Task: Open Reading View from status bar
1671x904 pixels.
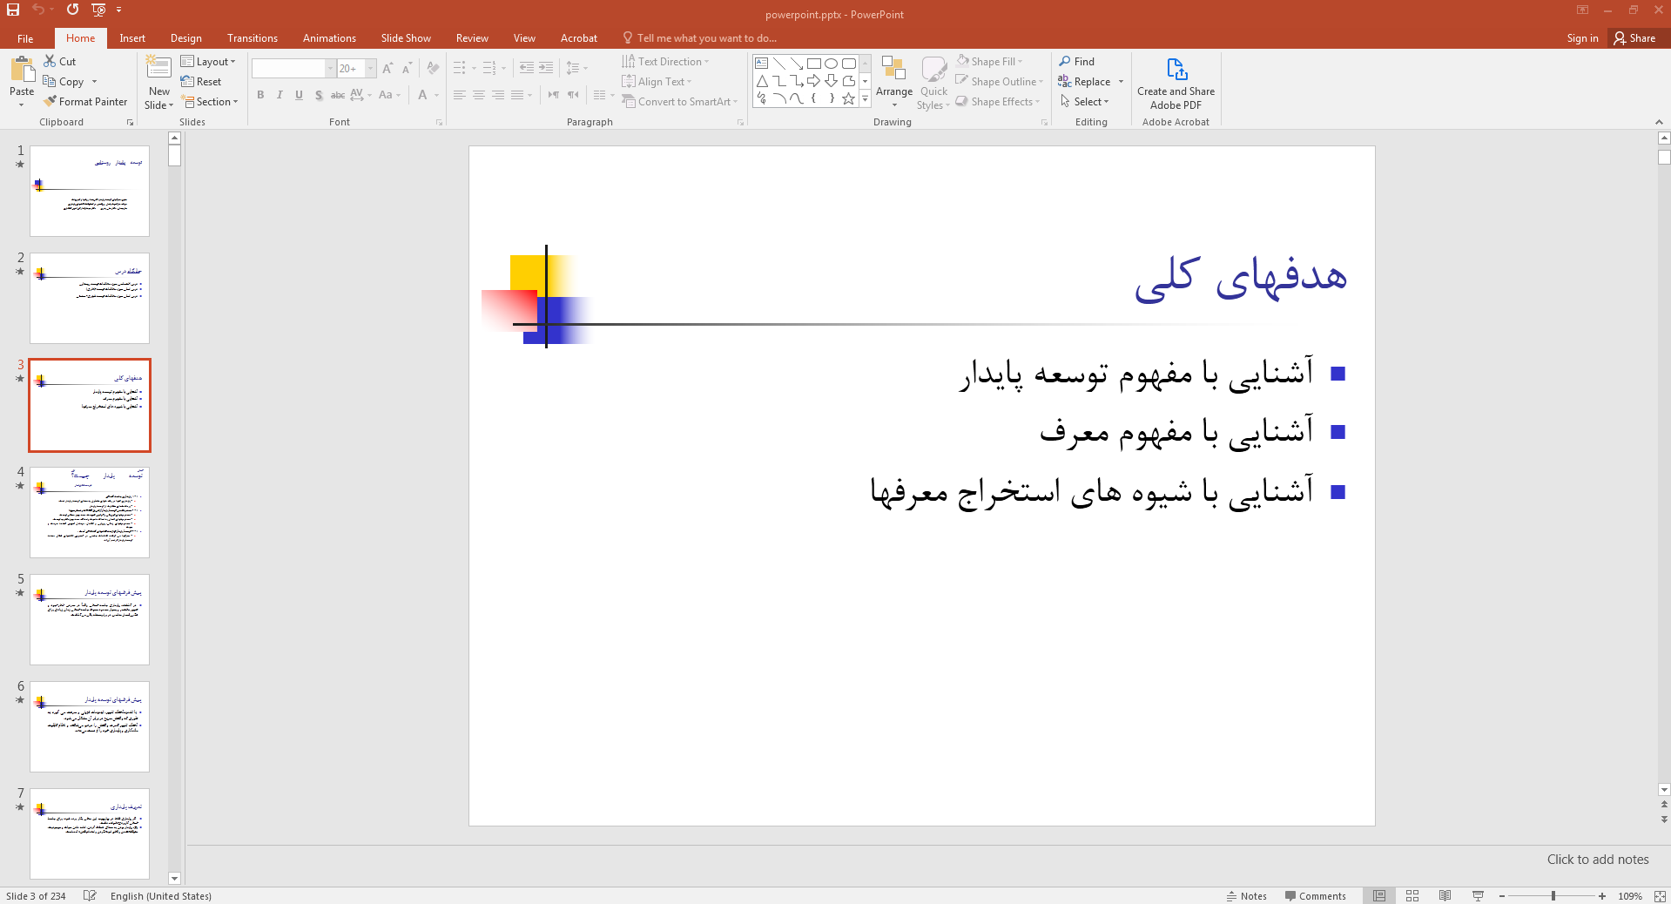Action: tap(1445, 896)
